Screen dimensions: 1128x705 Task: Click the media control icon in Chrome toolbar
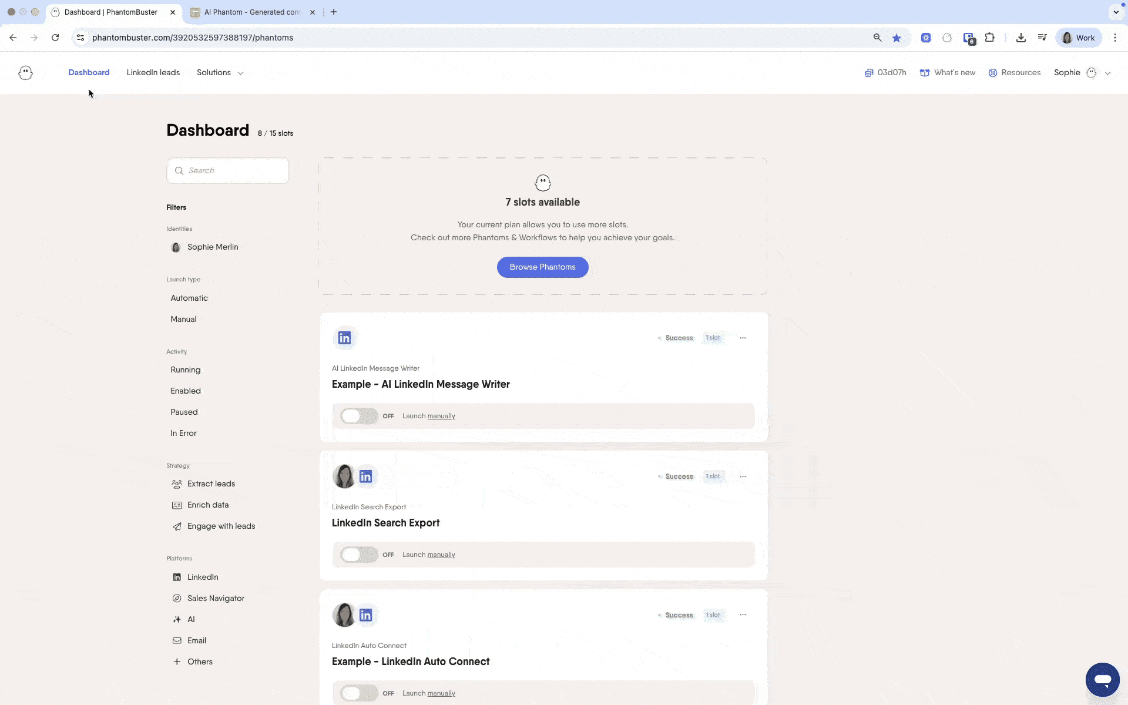pos(1042,38)
